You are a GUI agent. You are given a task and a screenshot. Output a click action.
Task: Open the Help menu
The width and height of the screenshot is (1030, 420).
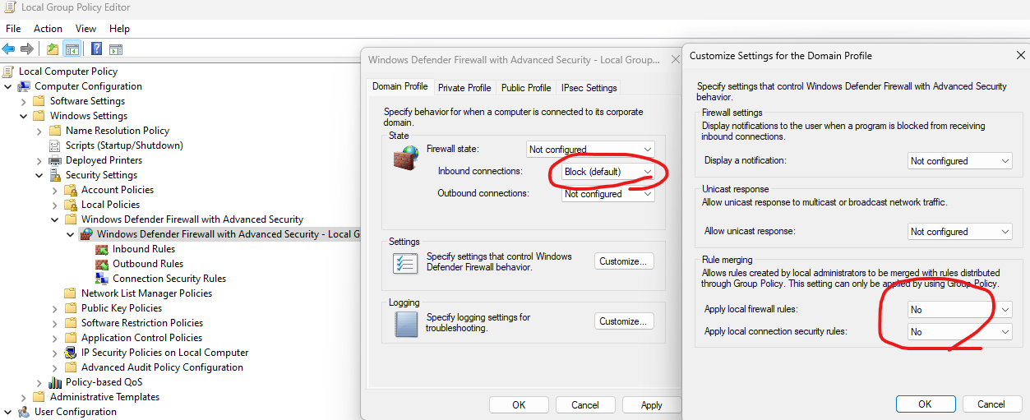point(119,29)
